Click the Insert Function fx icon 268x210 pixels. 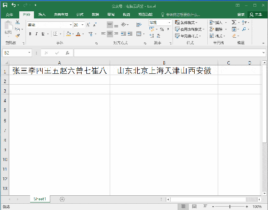point(67,53)
